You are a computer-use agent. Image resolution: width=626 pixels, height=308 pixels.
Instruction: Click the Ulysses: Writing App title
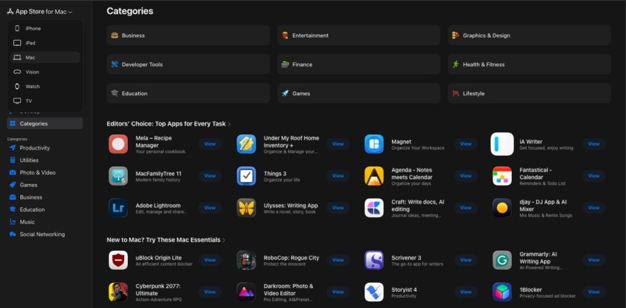click(x=290, y=205)
